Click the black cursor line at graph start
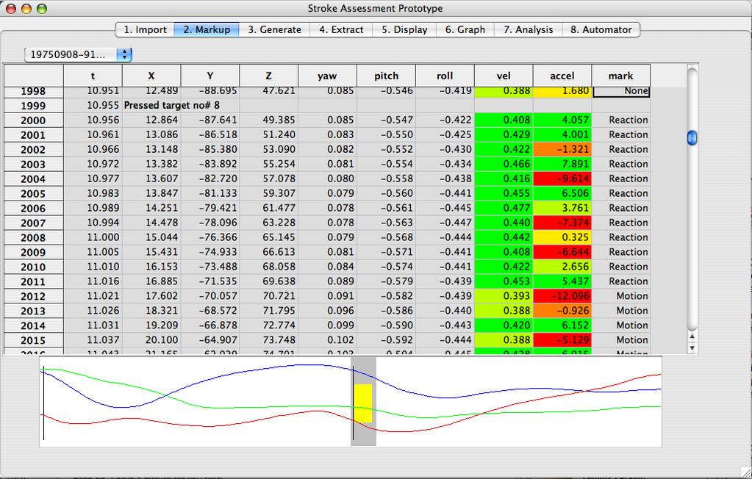This screenshot has height=479, width=752. point(43,403)
